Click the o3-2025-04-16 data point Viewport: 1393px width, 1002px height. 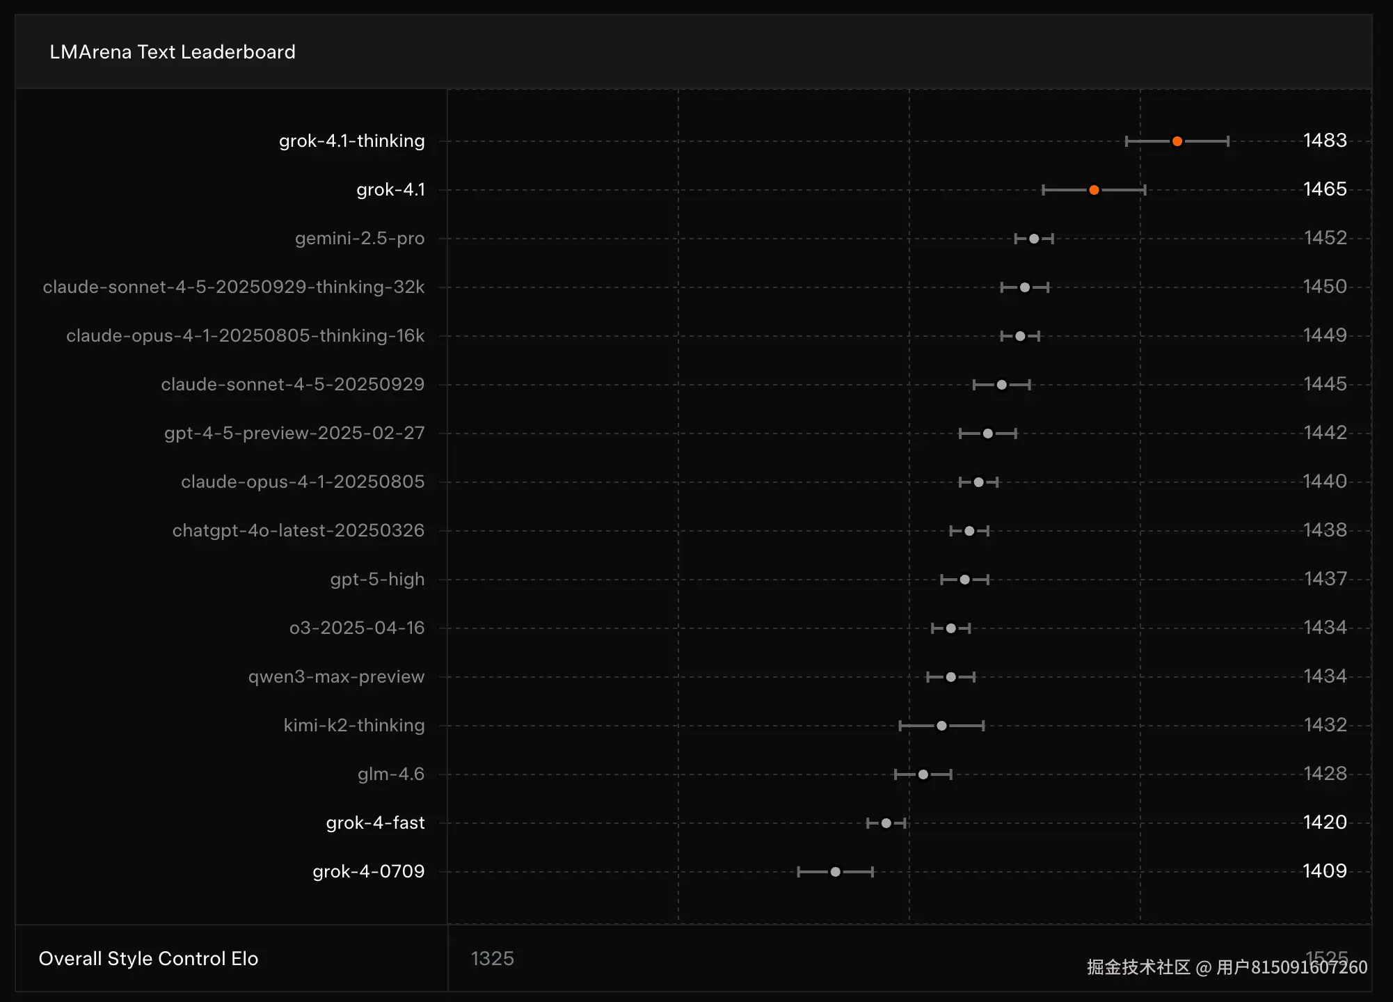coord(950,628)
